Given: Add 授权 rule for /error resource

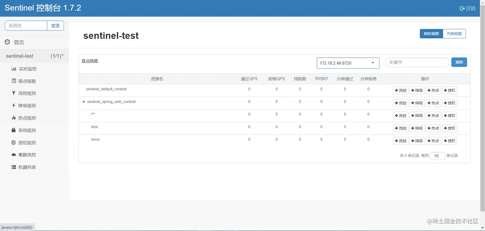Looking at the screenshot, I should (x=450, y=141).
